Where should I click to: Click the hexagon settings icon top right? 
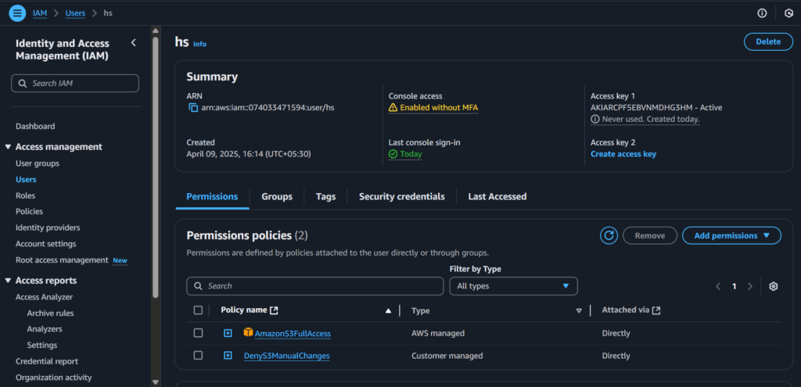click(x=788, y=13)
